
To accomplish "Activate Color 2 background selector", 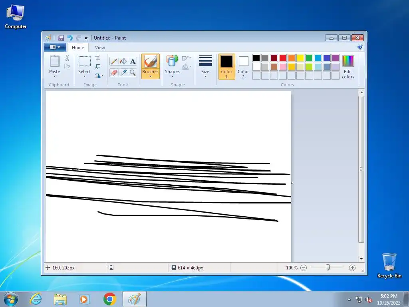I will click(x=243, y=67).
